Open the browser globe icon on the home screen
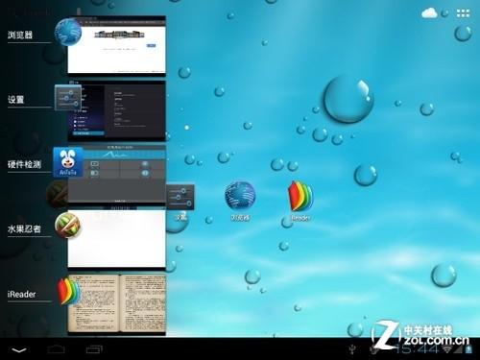The image size is (480, 360). (x=240, y=196)
